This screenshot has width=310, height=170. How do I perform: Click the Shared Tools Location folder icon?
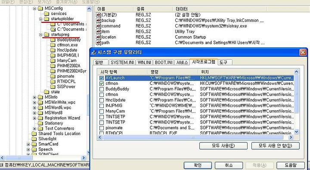tap(34, 133)
